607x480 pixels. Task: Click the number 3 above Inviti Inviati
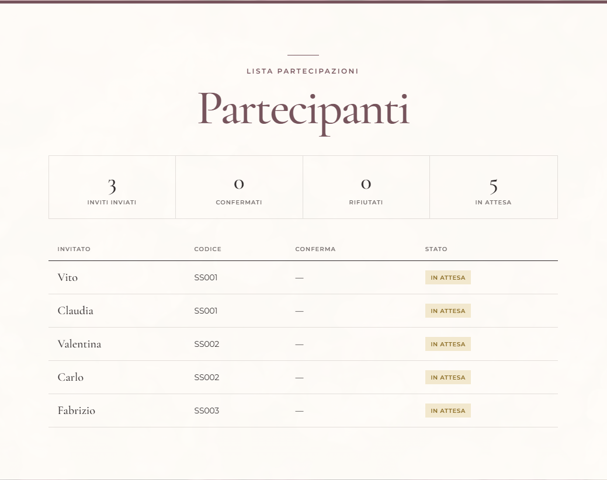[x=112, y=186]
